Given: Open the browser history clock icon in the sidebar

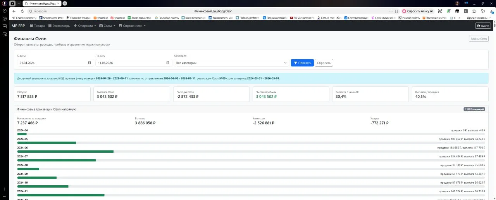Looking at the screenshot, I should pos(4,11).
